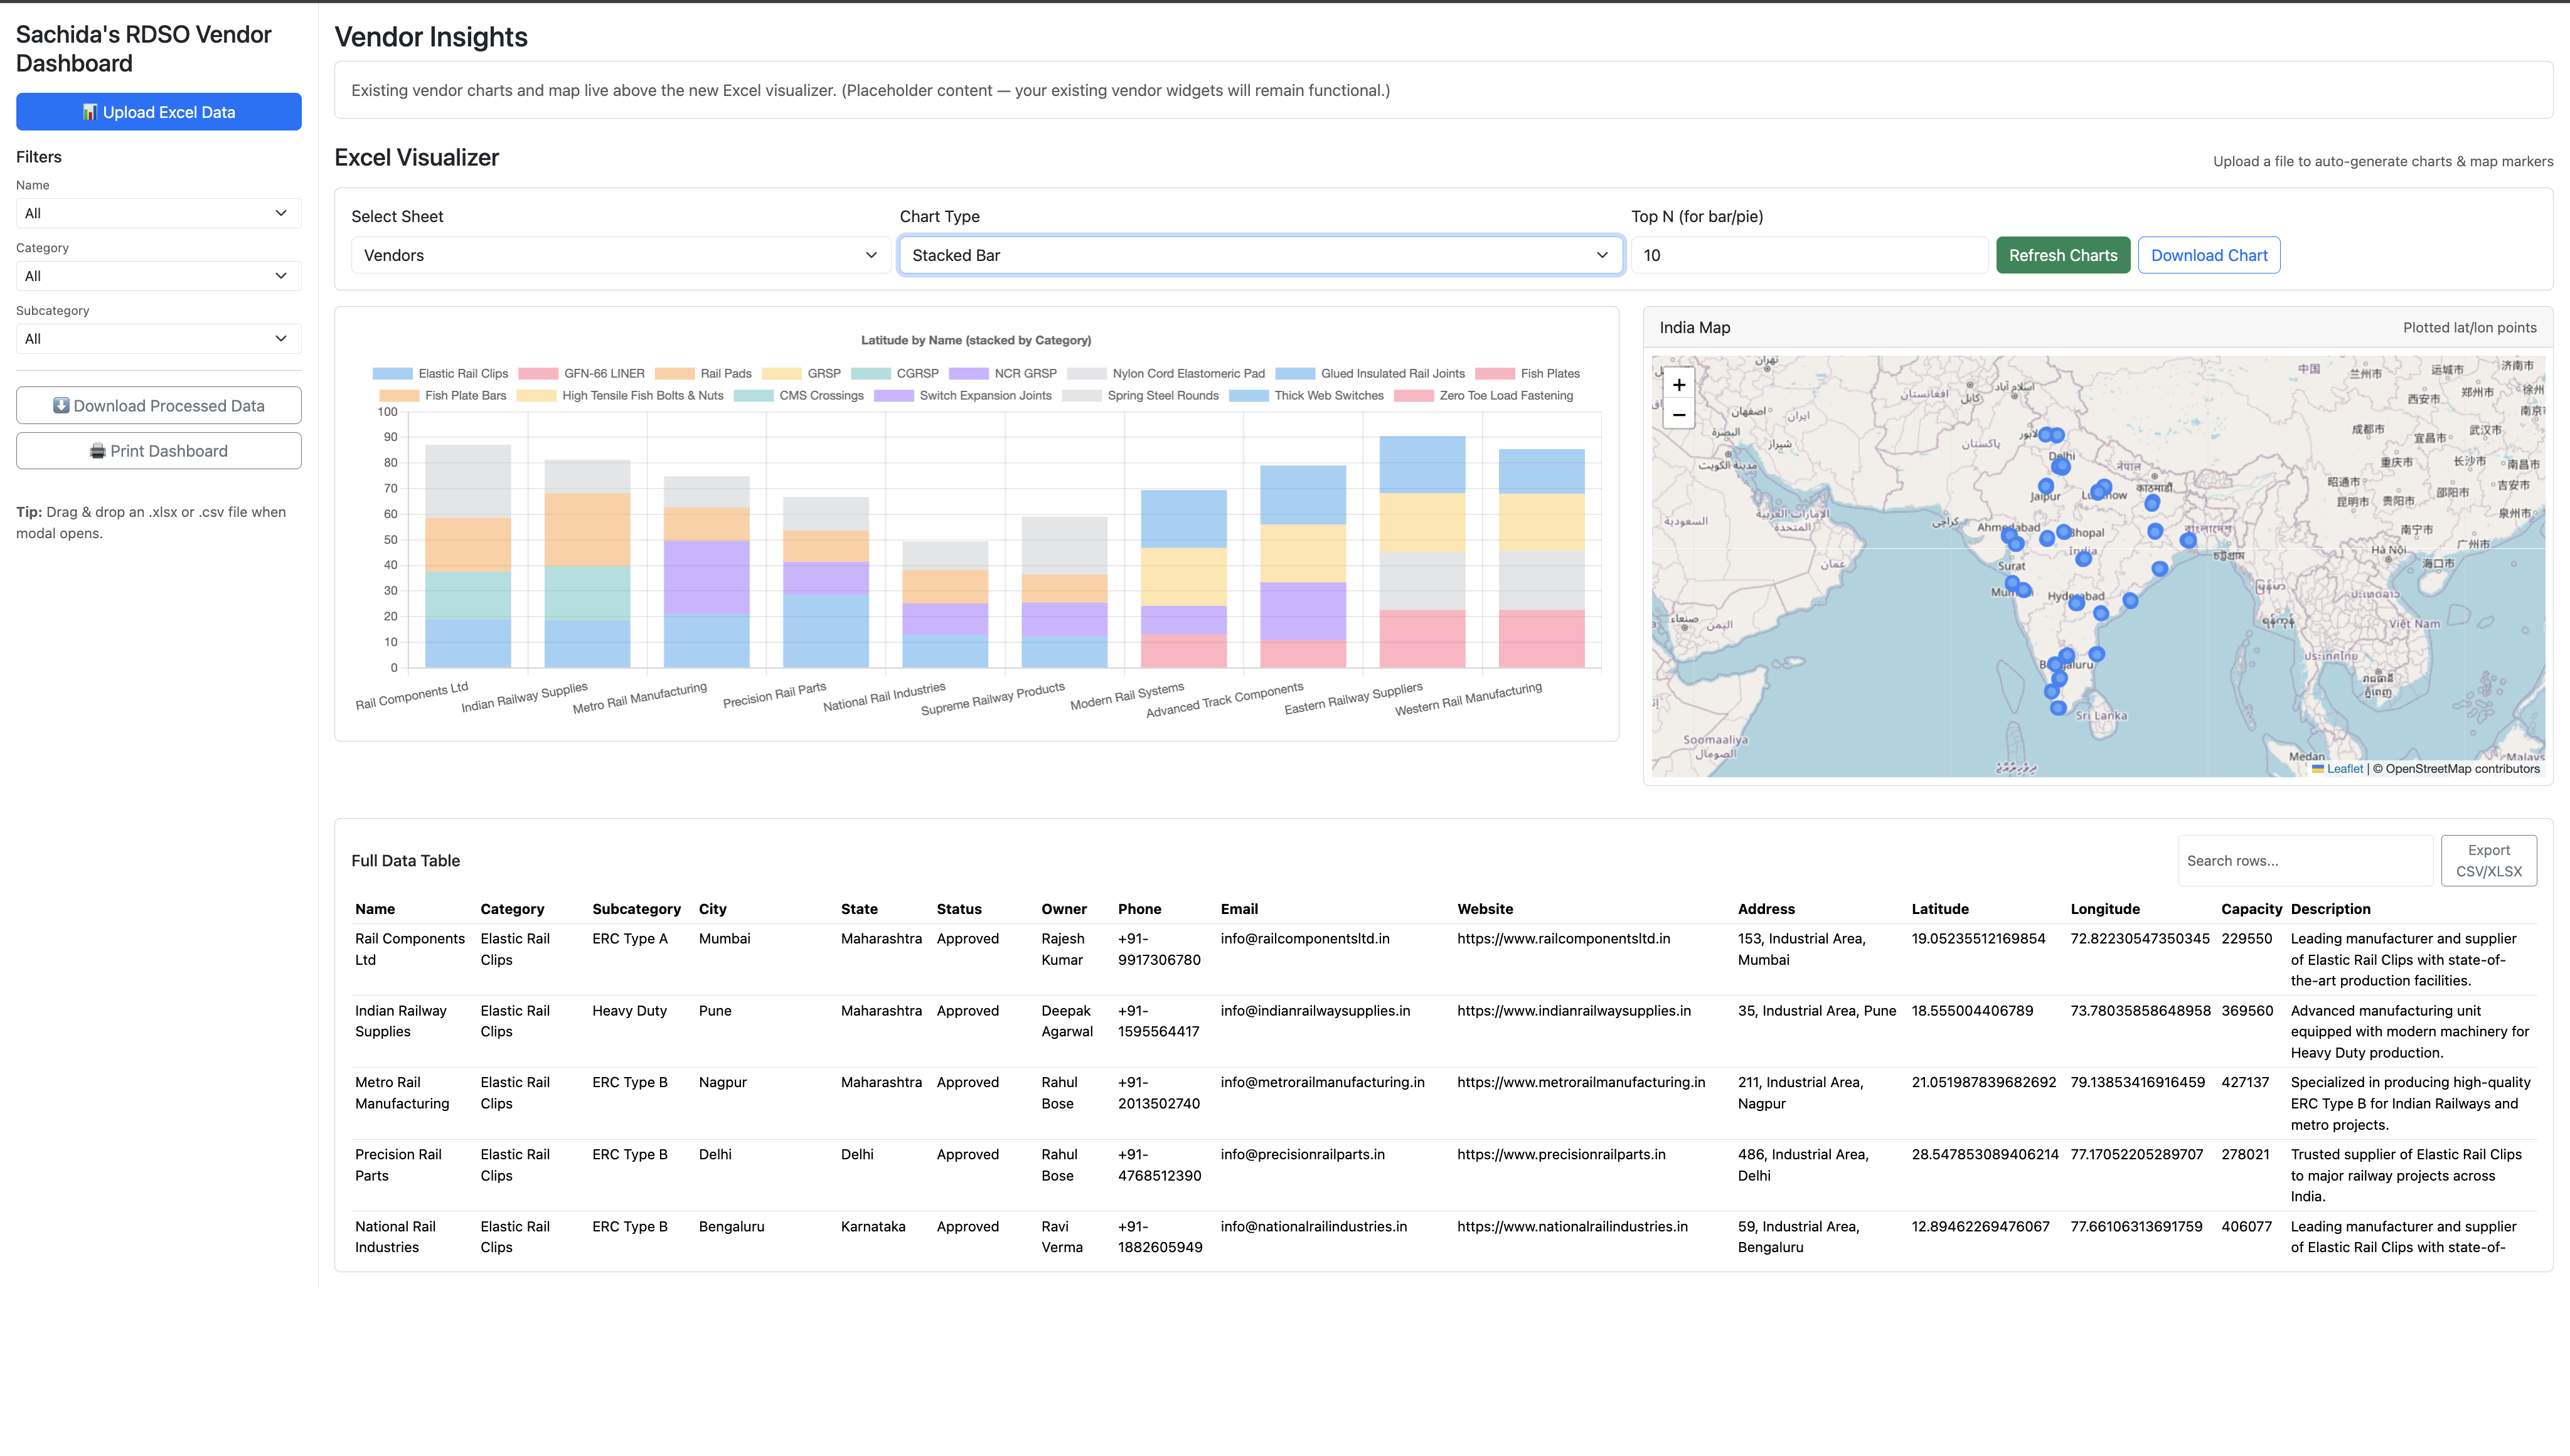Click the Leaflet attribution link
This screenshot has height=1456, width=2570.
click(x=2344, y=769)
